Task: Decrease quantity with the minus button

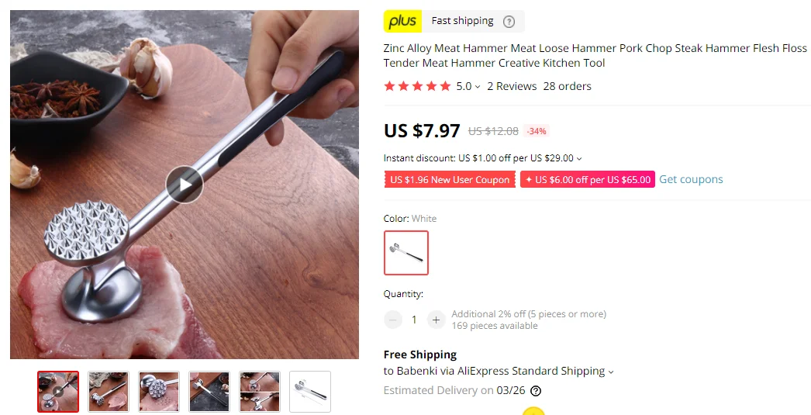Action: coord(392,320)
